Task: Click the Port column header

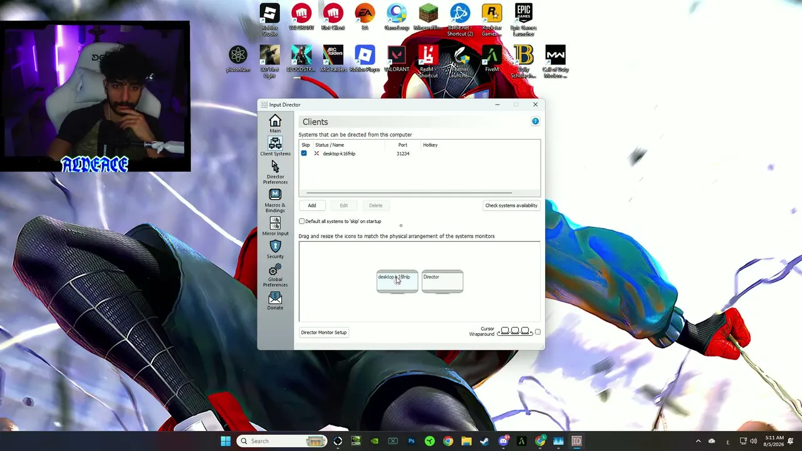Action: [x=402, y=145]
